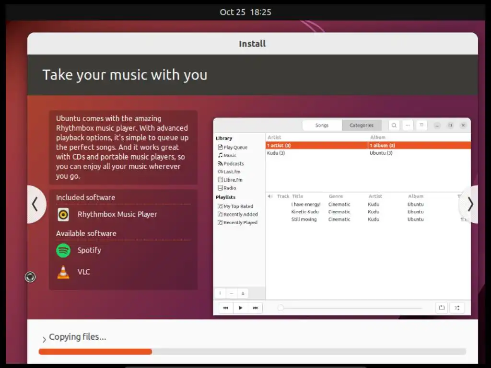This screenshot has height=368, width=491.
Task: Open the clock showing Oct 25 18:25
Action: 245,12
